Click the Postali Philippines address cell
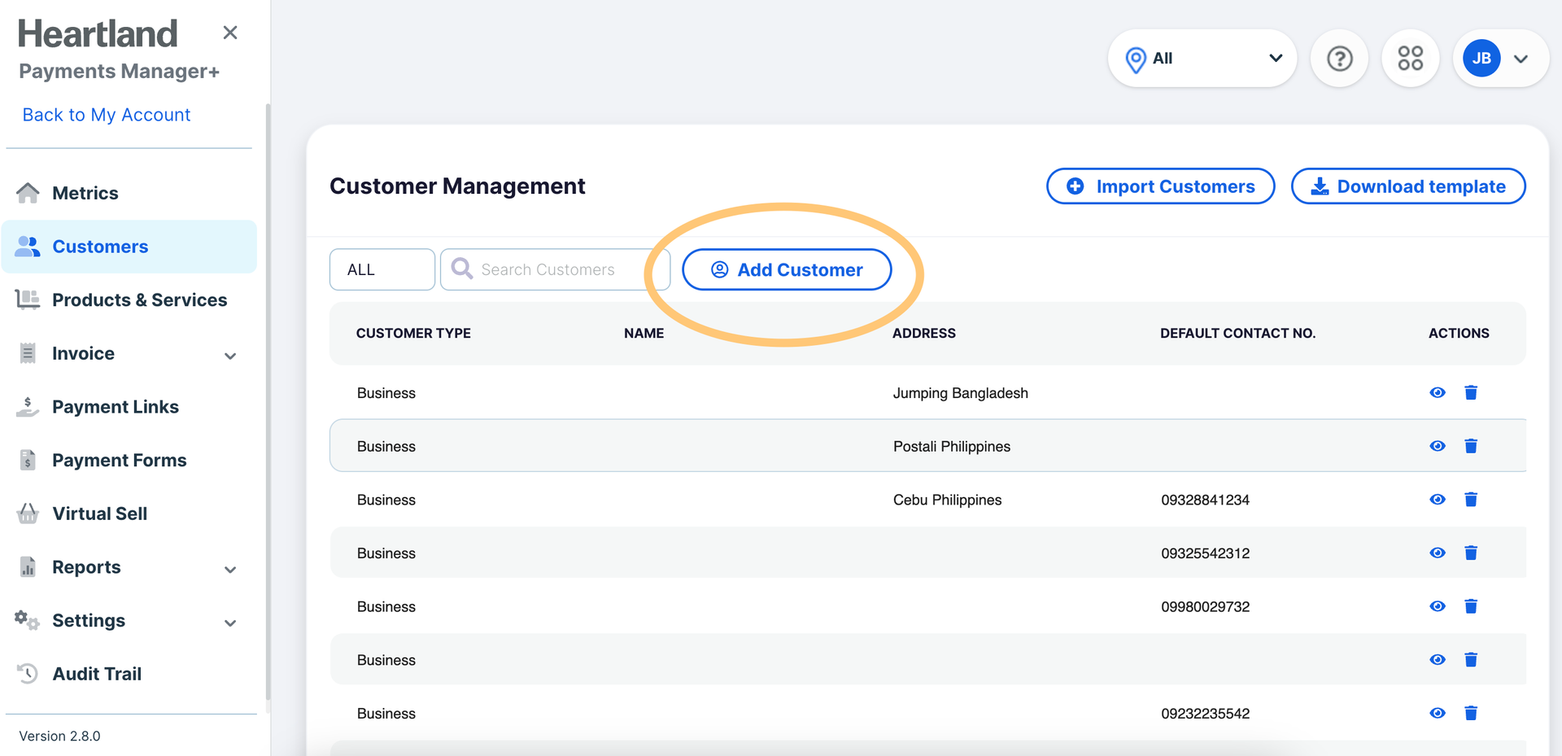 (952, 446)
